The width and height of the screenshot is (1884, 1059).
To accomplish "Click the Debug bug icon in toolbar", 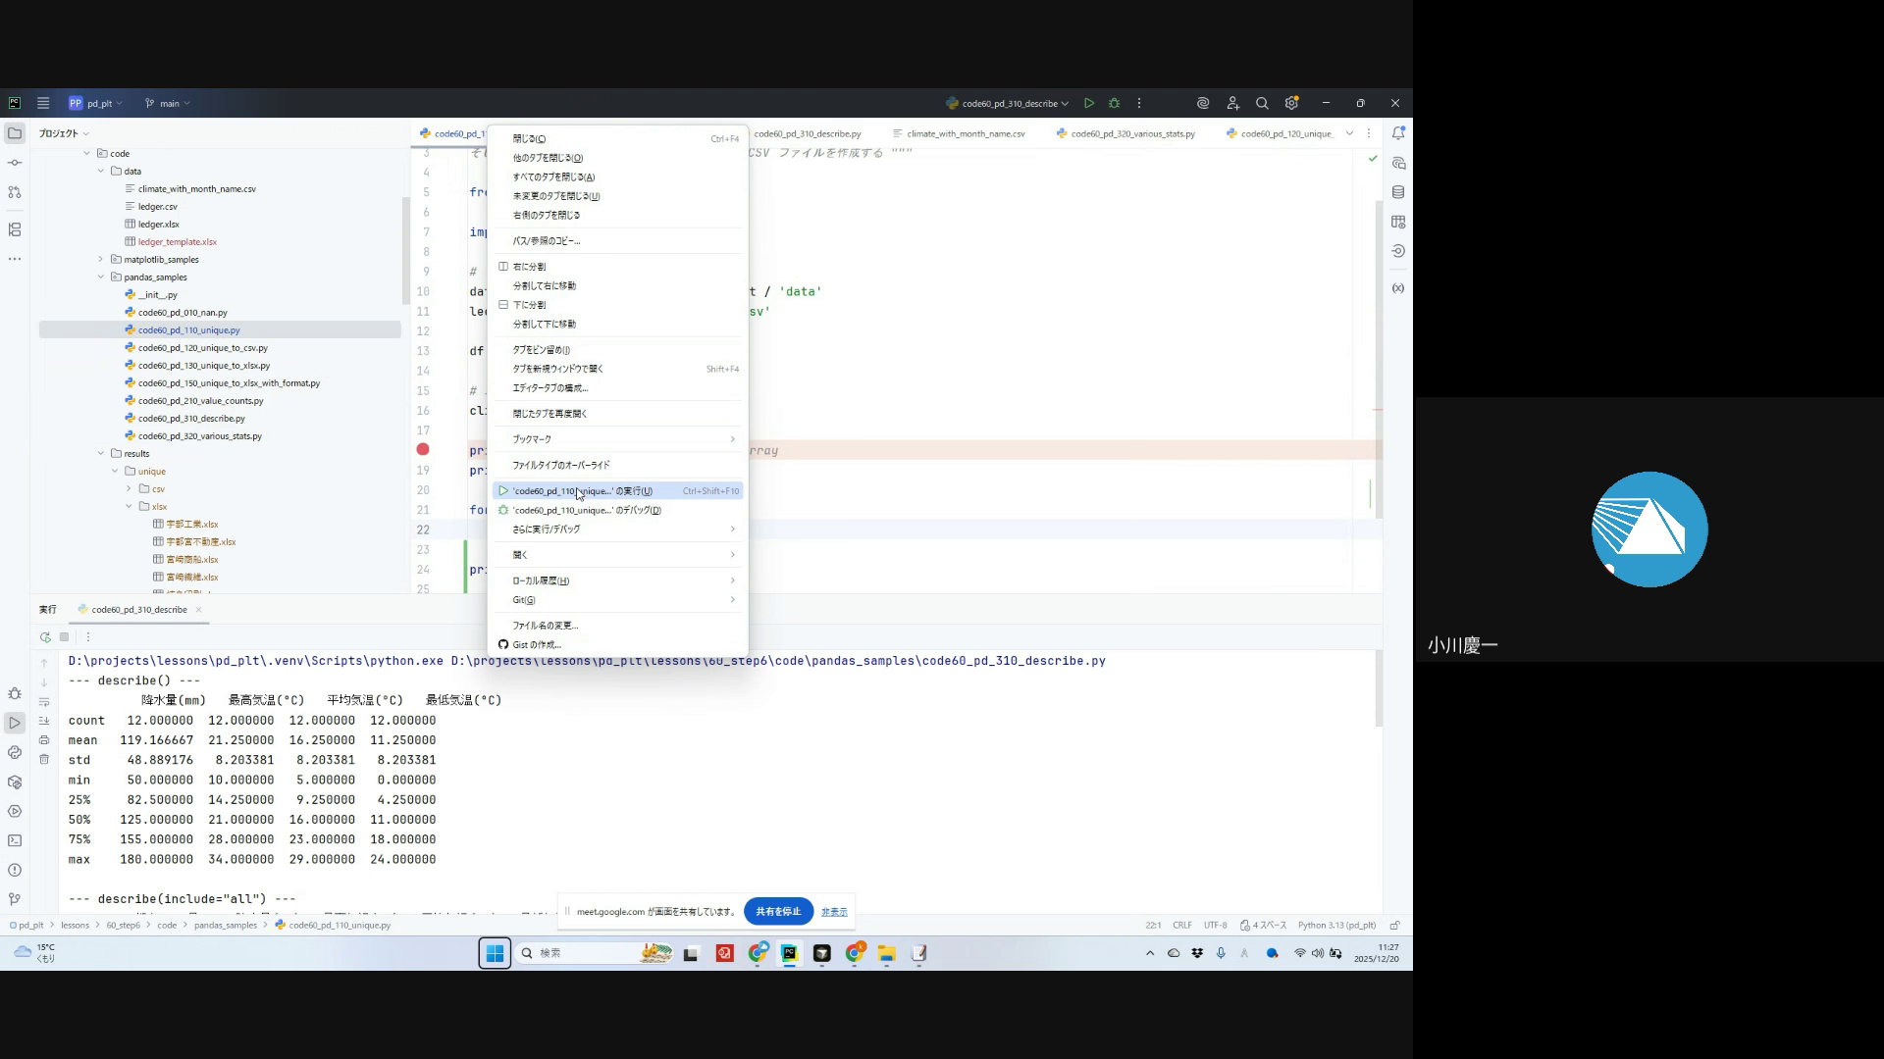I will click(1114, 103).
